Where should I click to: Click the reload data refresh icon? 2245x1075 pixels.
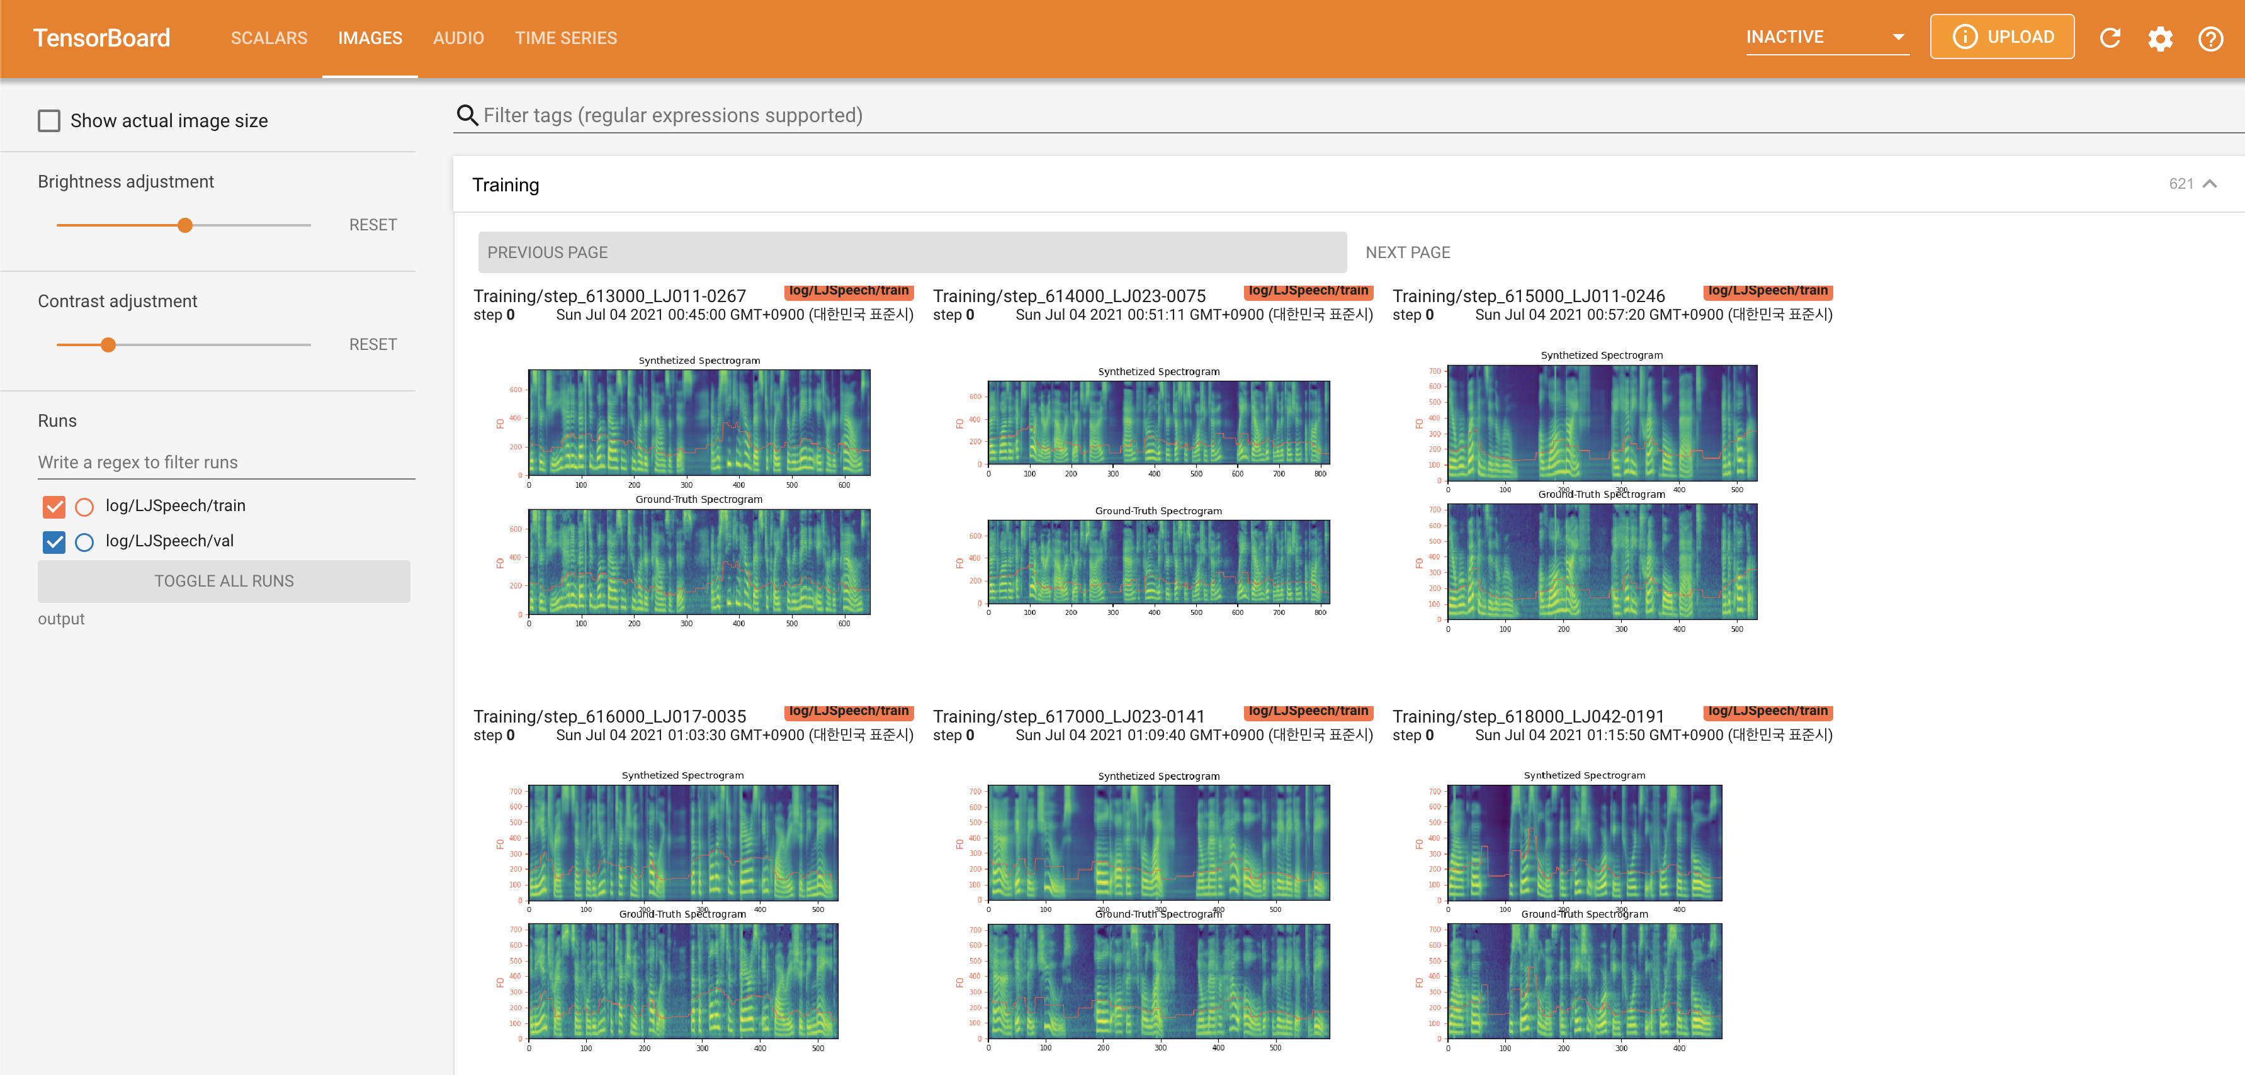point(2110,38)
